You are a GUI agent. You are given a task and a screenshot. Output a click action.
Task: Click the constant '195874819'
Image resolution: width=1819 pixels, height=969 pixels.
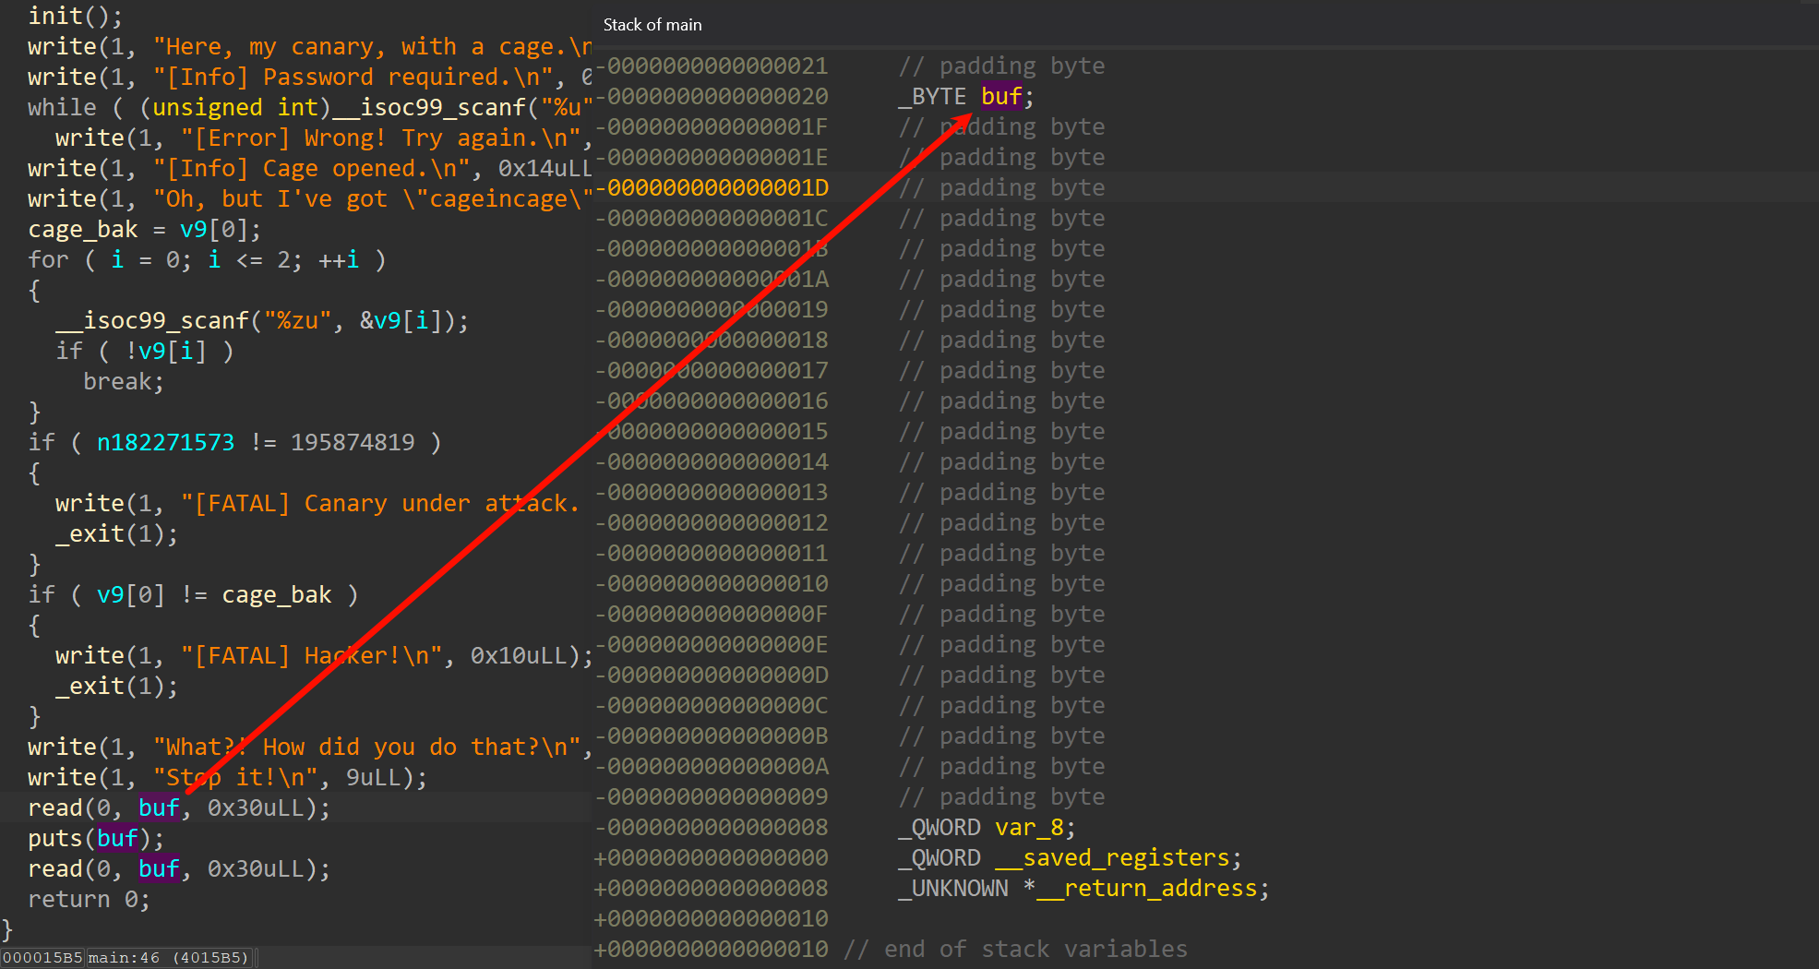353,442
